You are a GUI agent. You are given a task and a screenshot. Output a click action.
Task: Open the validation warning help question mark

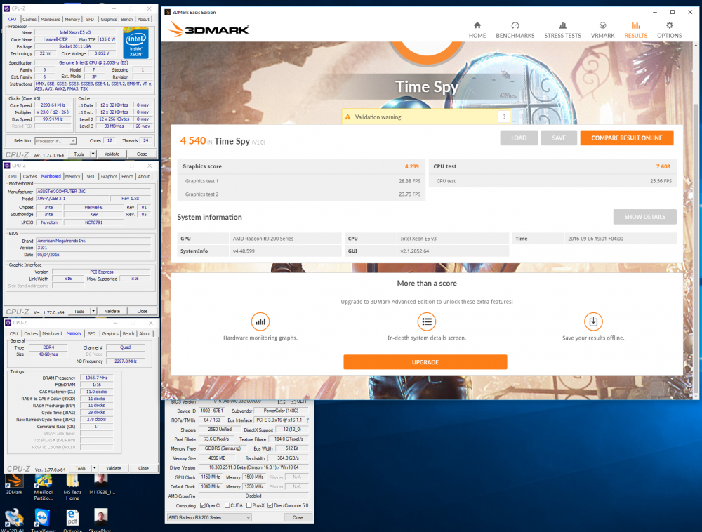coord(503,117)
